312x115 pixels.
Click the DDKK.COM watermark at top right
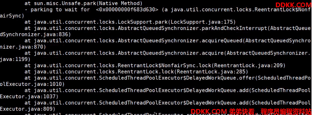pyautogui.click(x=294, y=5)
